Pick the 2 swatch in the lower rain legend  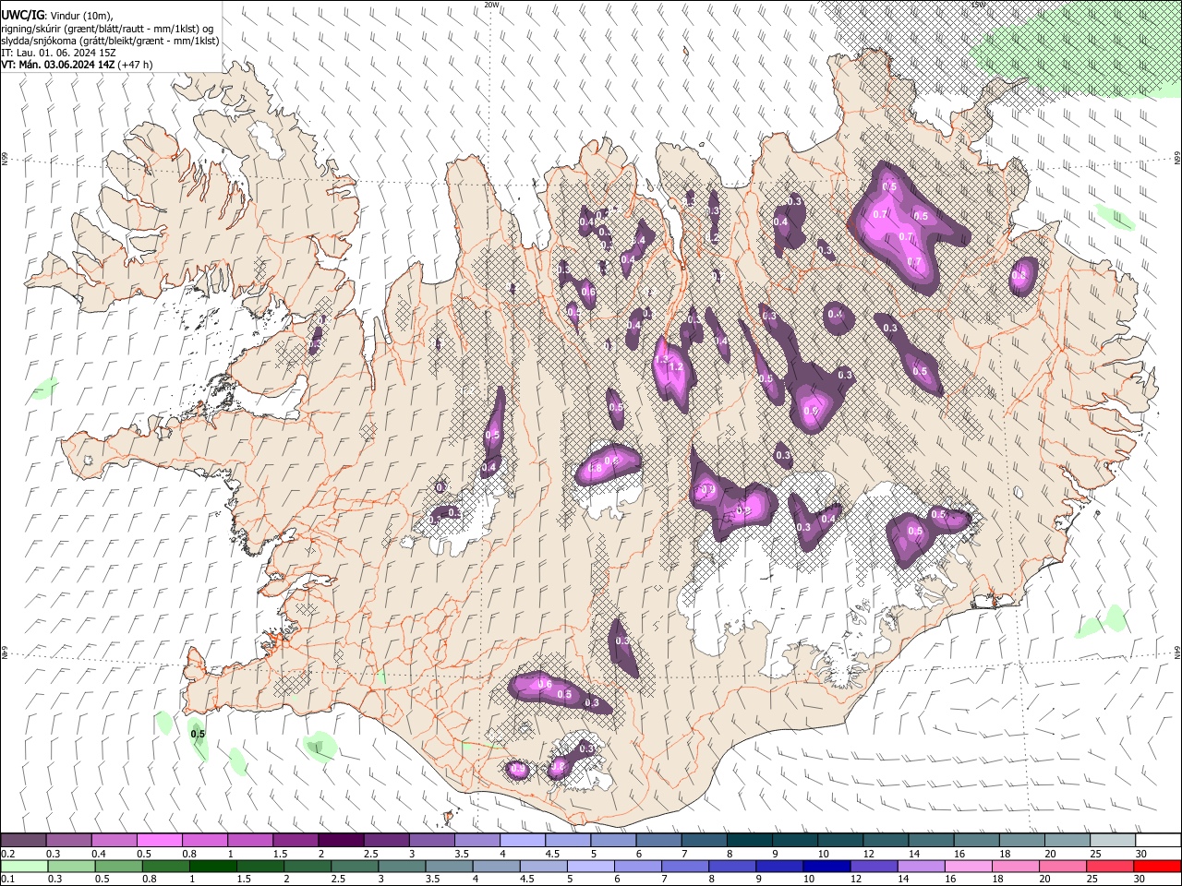click(x=308, y=866)
